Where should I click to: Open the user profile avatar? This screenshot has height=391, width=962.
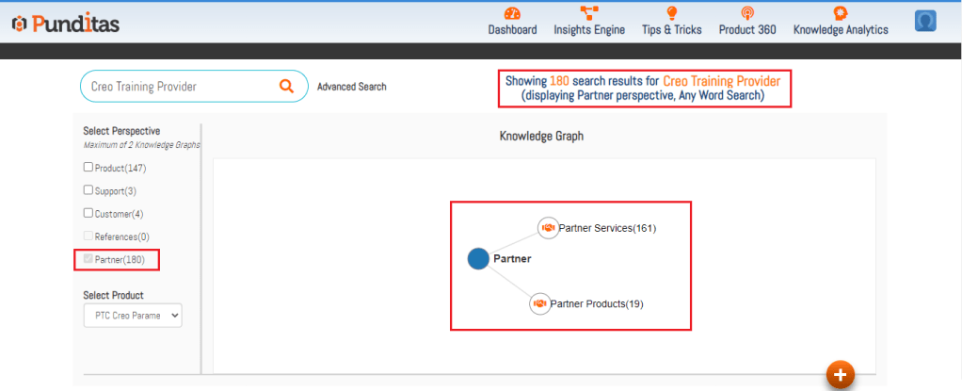[924, 21]
